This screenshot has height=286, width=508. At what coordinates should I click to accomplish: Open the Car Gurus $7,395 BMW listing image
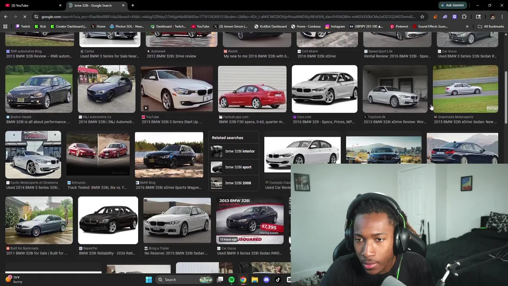point(250,220)
